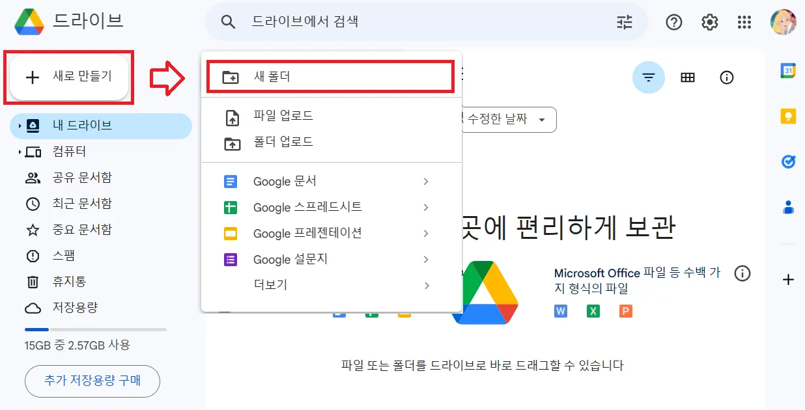Toggle the filter list view button
Screen dimensions: 805x410
tap(649, 77)
